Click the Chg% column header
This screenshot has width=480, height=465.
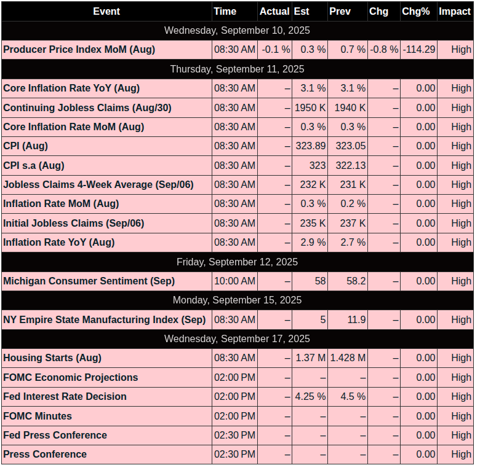(418, 11)
